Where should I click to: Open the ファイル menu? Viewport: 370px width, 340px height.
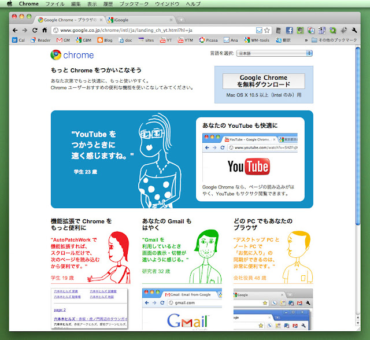pos(55,4)
